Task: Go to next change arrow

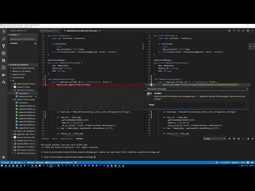Action: 243,31
